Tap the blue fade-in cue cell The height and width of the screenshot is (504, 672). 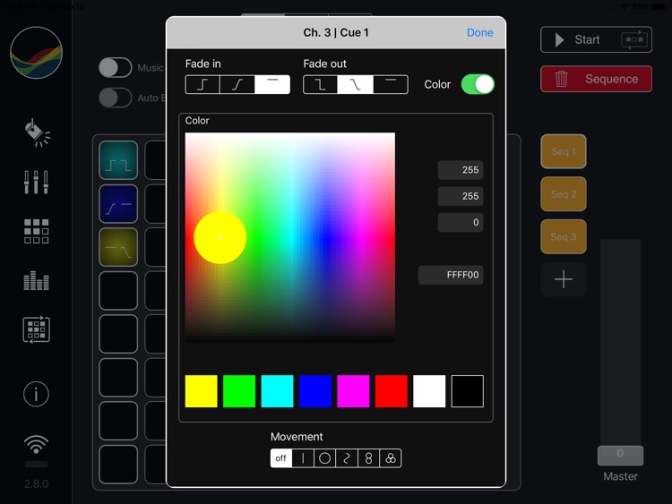tap(118, 204)
